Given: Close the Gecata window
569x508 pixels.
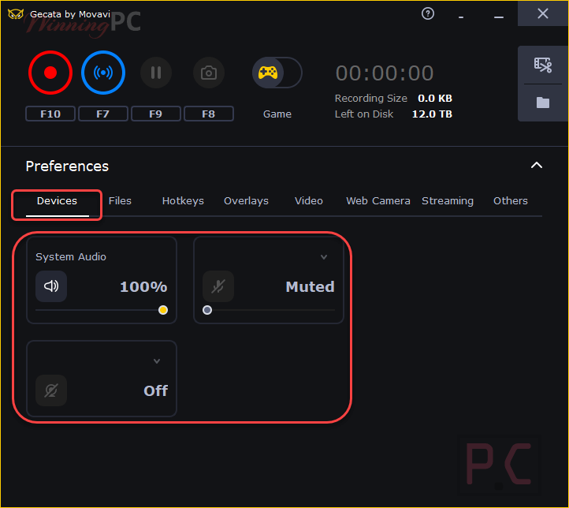Looking at the screenshot, I should tap(542, 13).
